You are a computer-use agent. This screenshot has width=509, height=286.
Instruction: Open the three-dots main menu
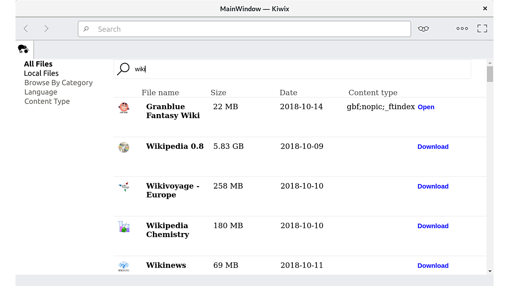(x=462, y=29)
